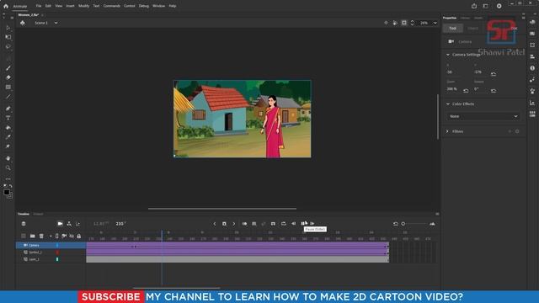Select the Free Transform tool
539x303 pixels.
[x=8, y=37]
